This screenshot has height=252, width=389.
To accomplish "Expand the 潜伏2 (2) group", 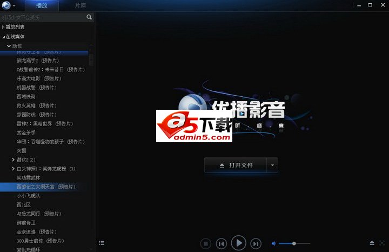I will coord(13,160).
